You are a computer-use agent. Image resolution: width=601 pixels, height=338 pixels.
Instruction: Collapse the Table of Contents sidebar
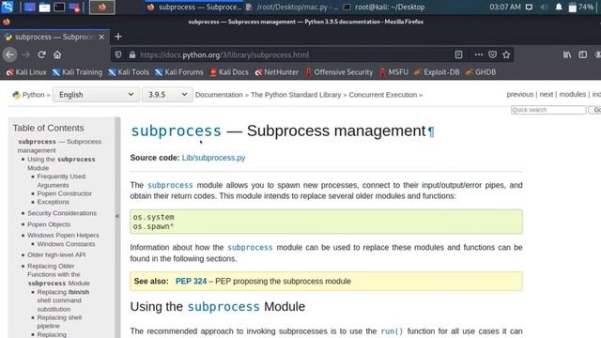[x=117, y=216]
